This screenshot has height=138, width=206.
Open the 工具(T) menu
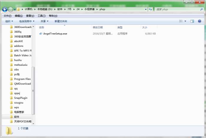(41, 16)
